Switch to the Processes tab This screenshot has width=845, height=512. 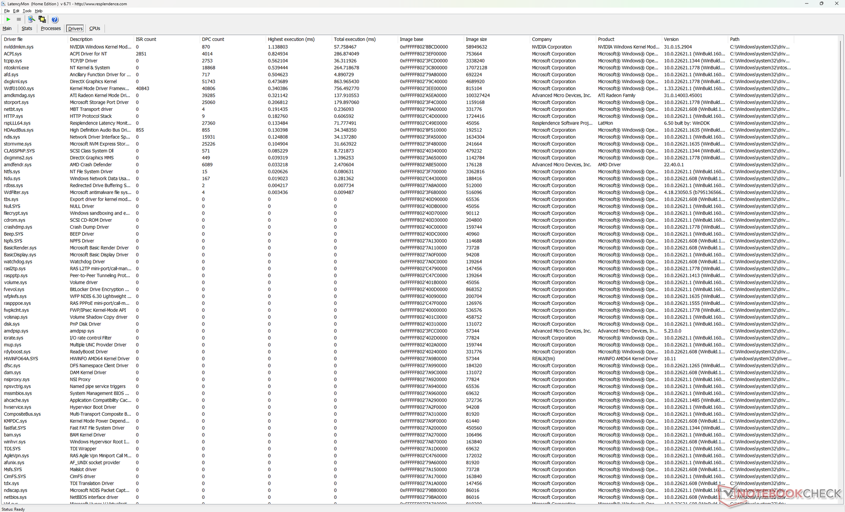(51, 29)
